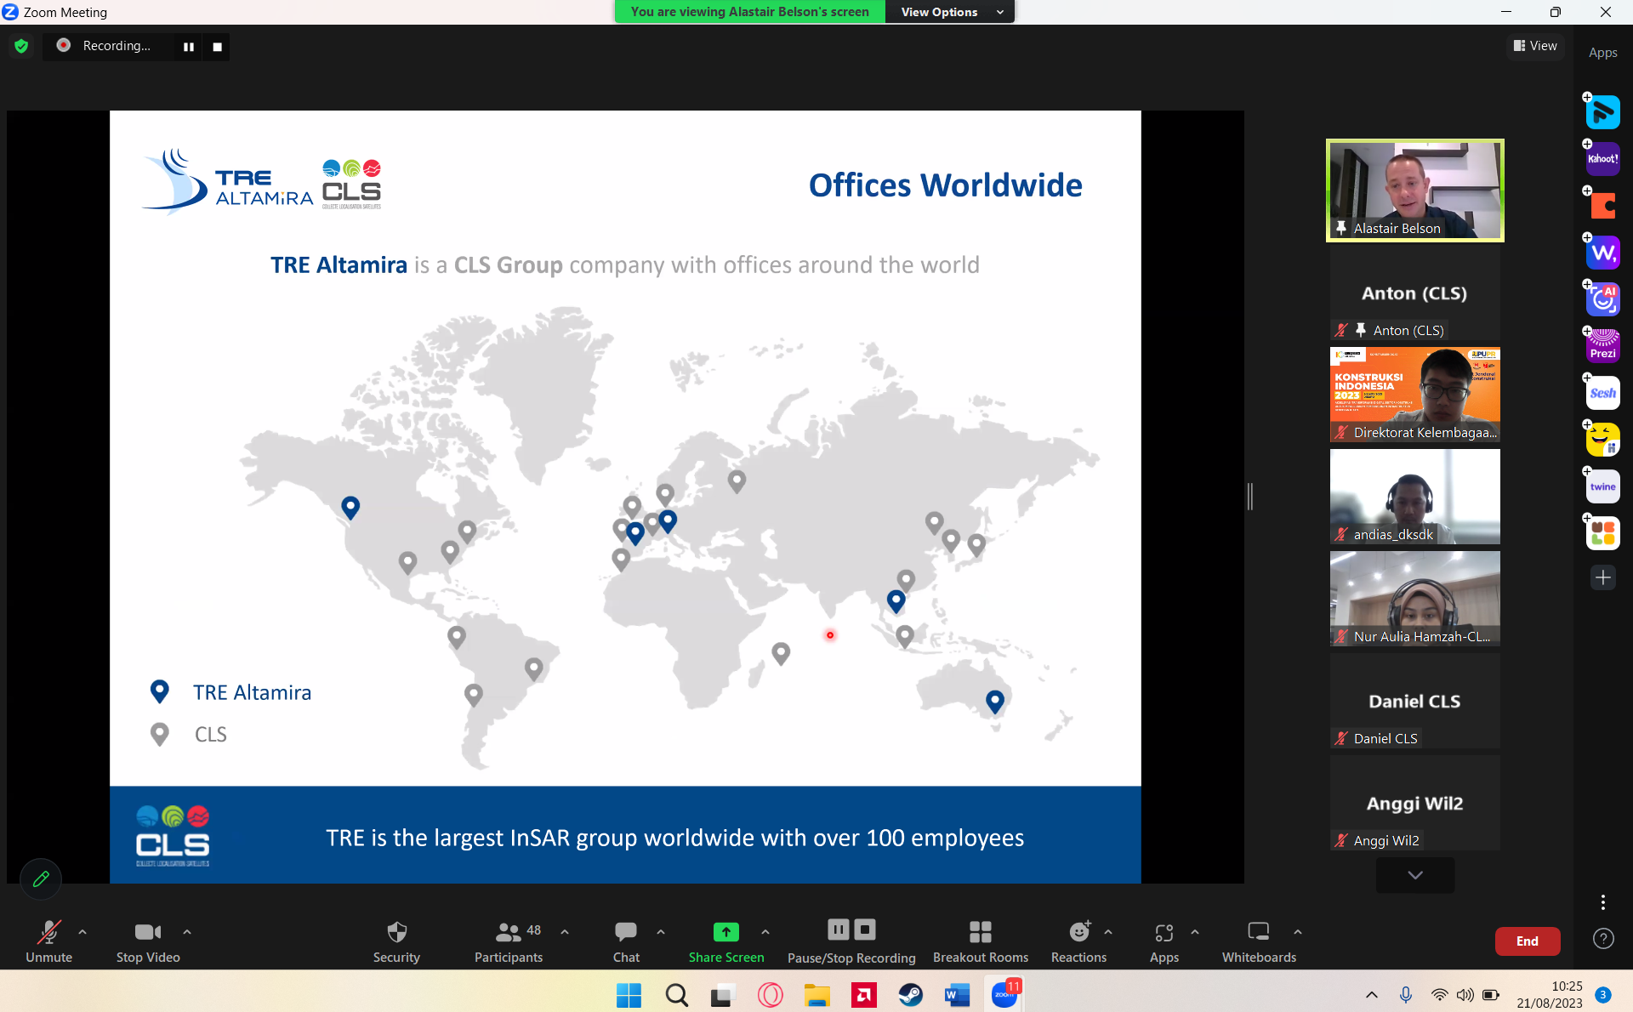The image size is (1633, 1012).
Task: Open notification center badge
Action: (1602, 994)
